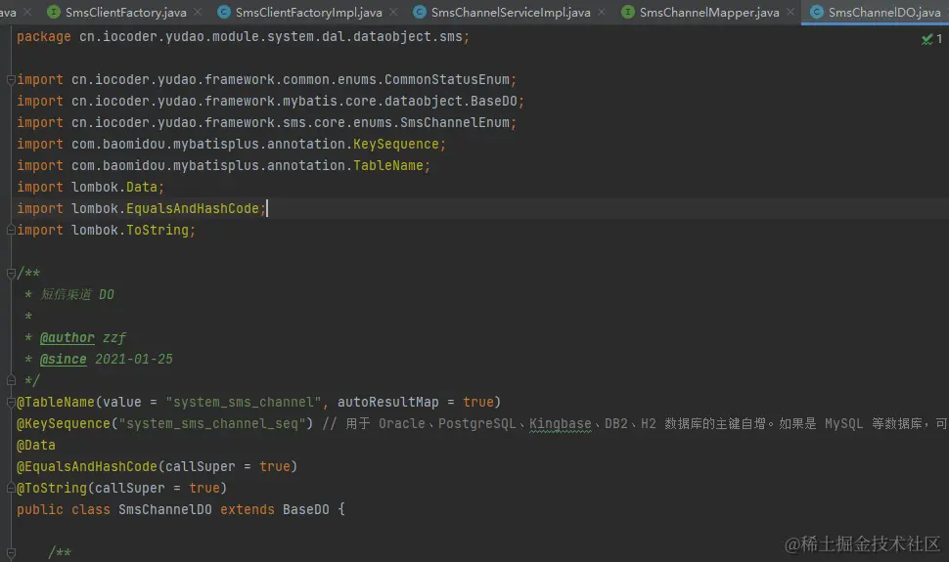
Task: Click the @Data annotation
Action: click(35, 446)
